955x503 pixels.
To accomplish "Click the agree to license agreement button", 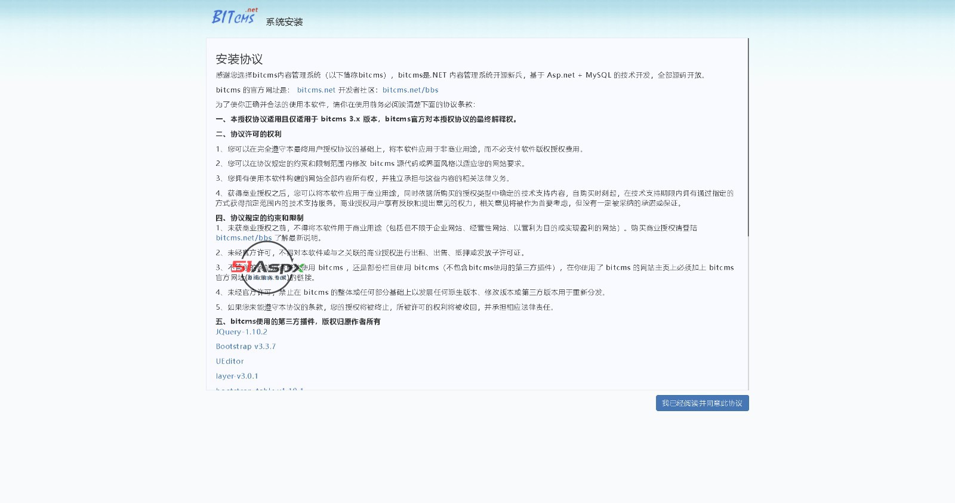I will [x=702, y=403].
